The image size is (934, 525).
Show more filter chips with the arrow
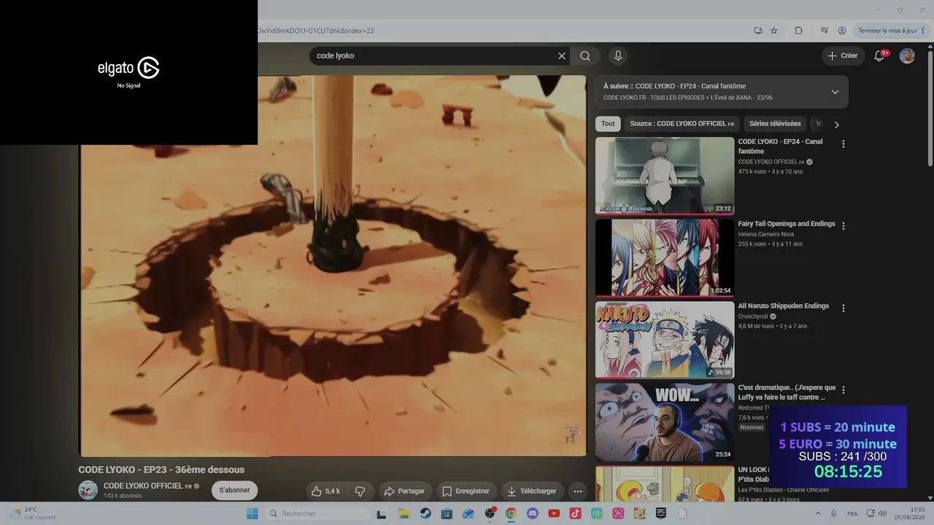(836, 124)
